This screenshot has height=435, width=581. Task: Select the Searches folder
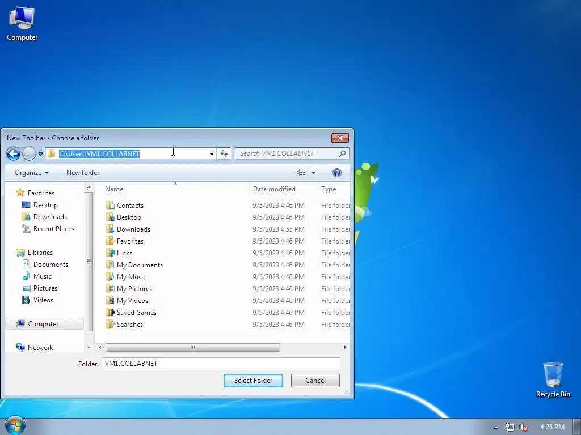pyautogui.click(x=124, y=324)
